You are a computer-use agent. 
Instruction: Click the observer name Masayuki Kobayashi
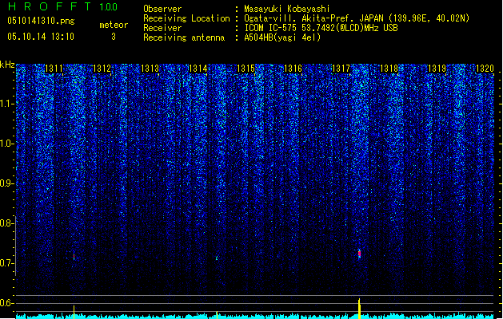287,9
